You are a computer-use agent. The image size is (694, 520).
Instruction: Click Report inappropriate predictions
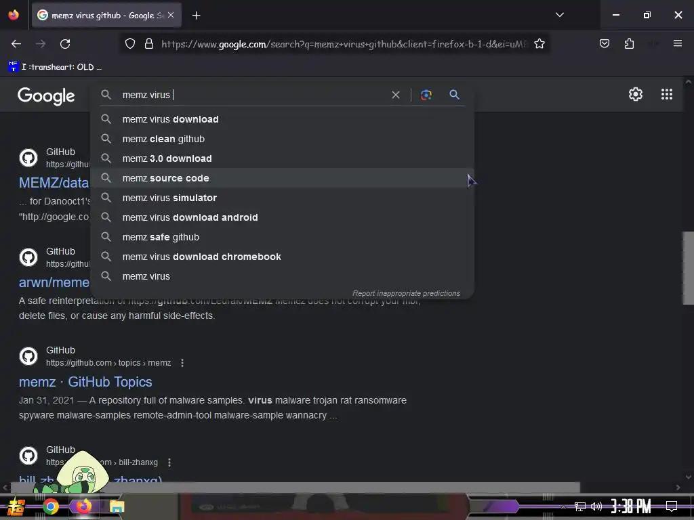pos(406,293)
